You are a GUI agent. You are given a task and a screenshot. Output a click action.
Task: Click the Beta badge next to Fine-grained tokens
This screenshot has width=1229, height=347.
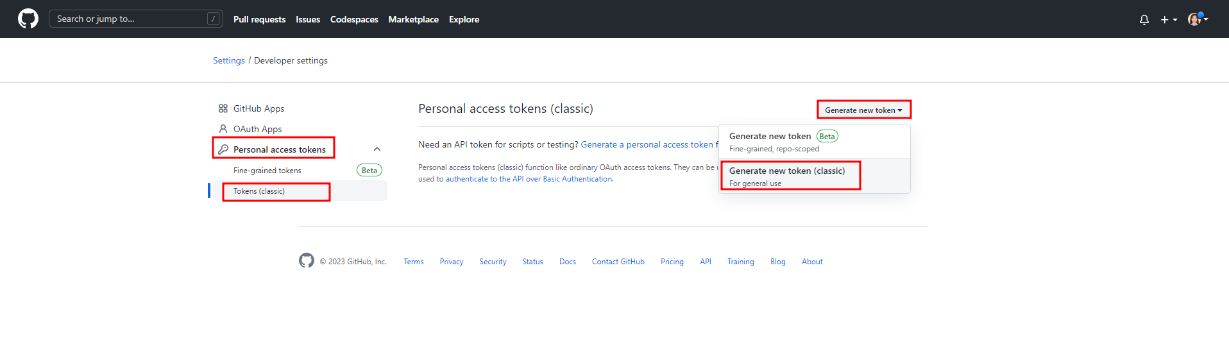369,170
